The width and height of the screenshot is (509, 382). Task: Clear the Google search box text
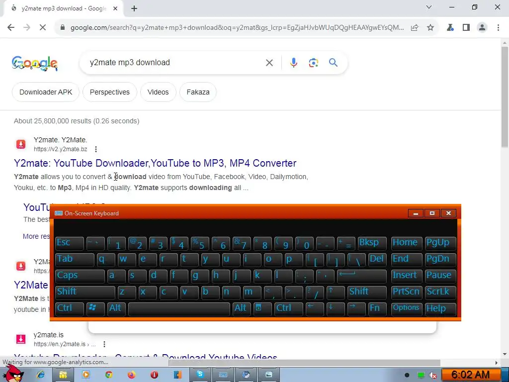click(x=269, y=63)
